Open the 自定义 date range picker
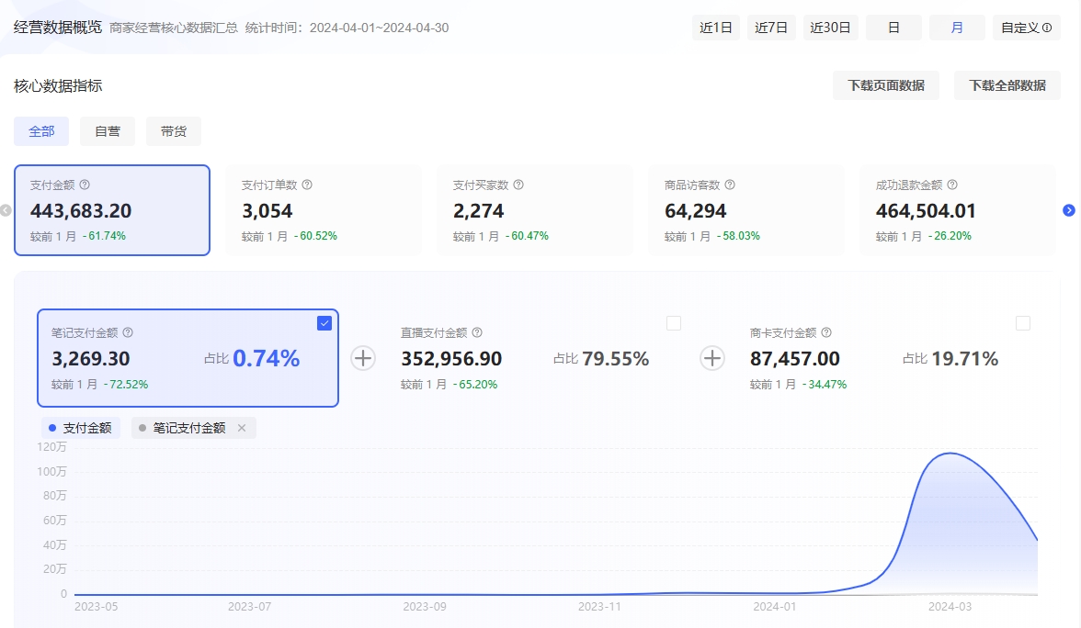 point(1026,28)
